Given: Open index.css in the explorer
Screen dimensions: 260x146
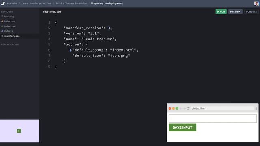Looking at the screenshot, I should click(x=9, y=21).
